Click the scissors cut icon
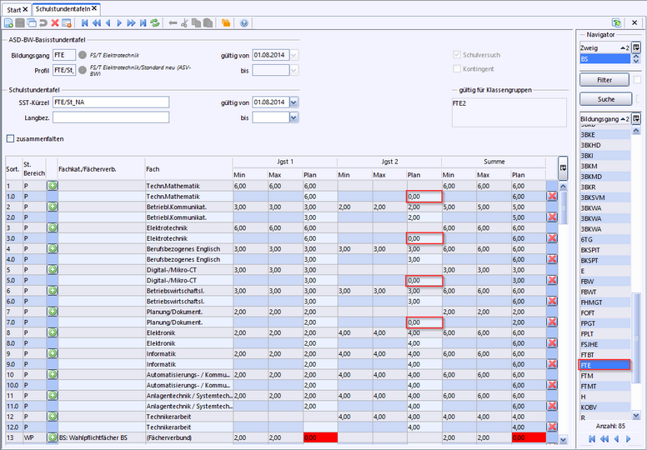The width and height of the screenshot is (647, 450). 185,23
